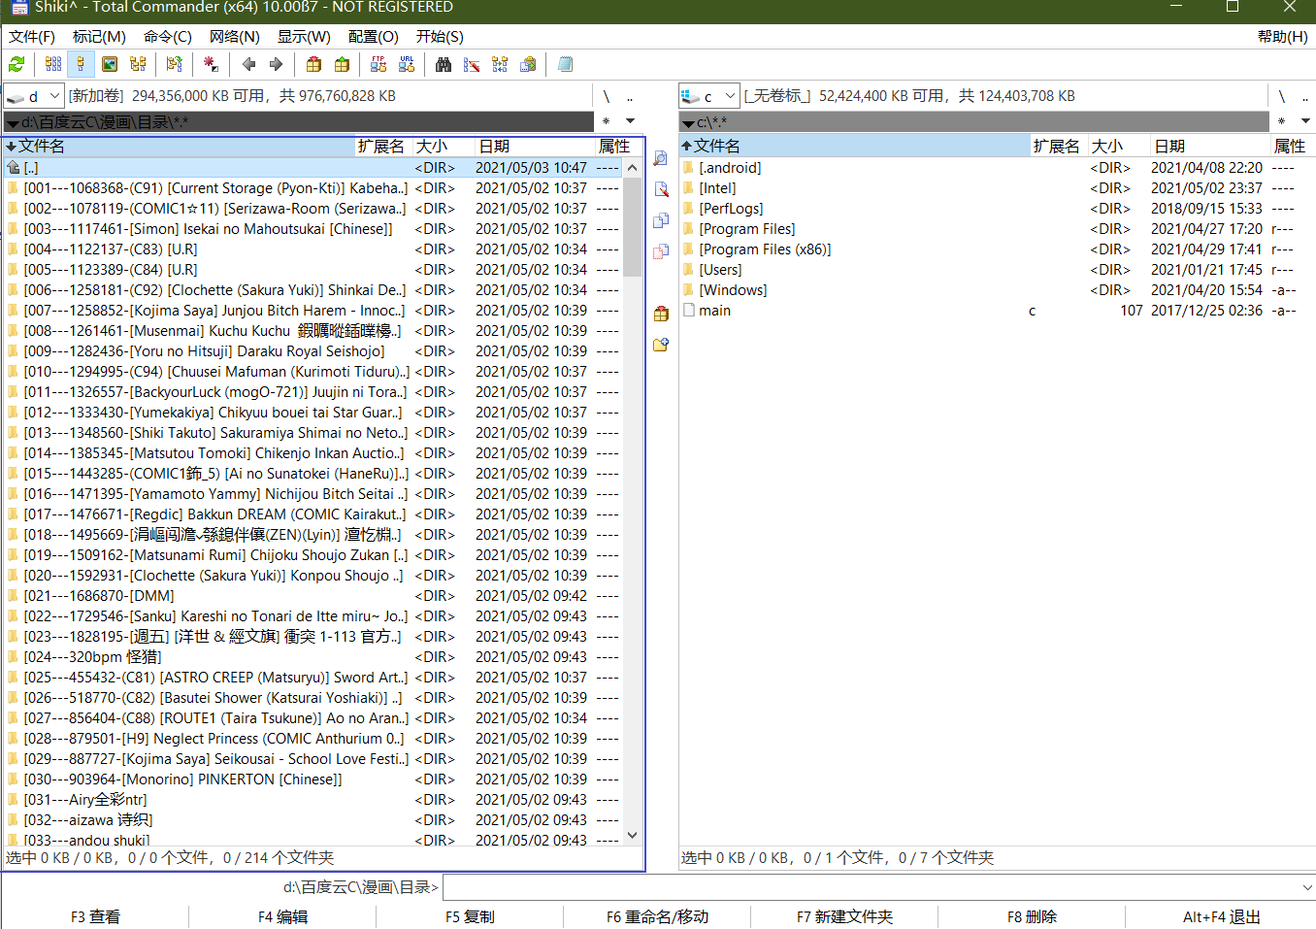Select the [Windows] folder in right panel
The height and width of the screenshot is (929, 1316).
click(997, 290)
